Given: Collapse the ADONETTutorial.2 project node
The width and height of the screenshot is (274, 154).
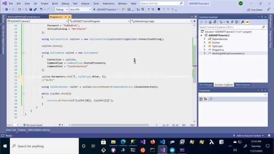Looking at the screenshot, I should [x=201, y=35].
